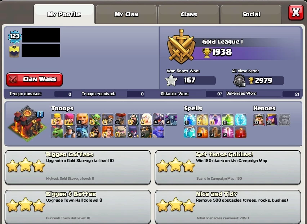Switch to the My Clan tab
Screen dimensions: 307x224
[x=126, y=14]
